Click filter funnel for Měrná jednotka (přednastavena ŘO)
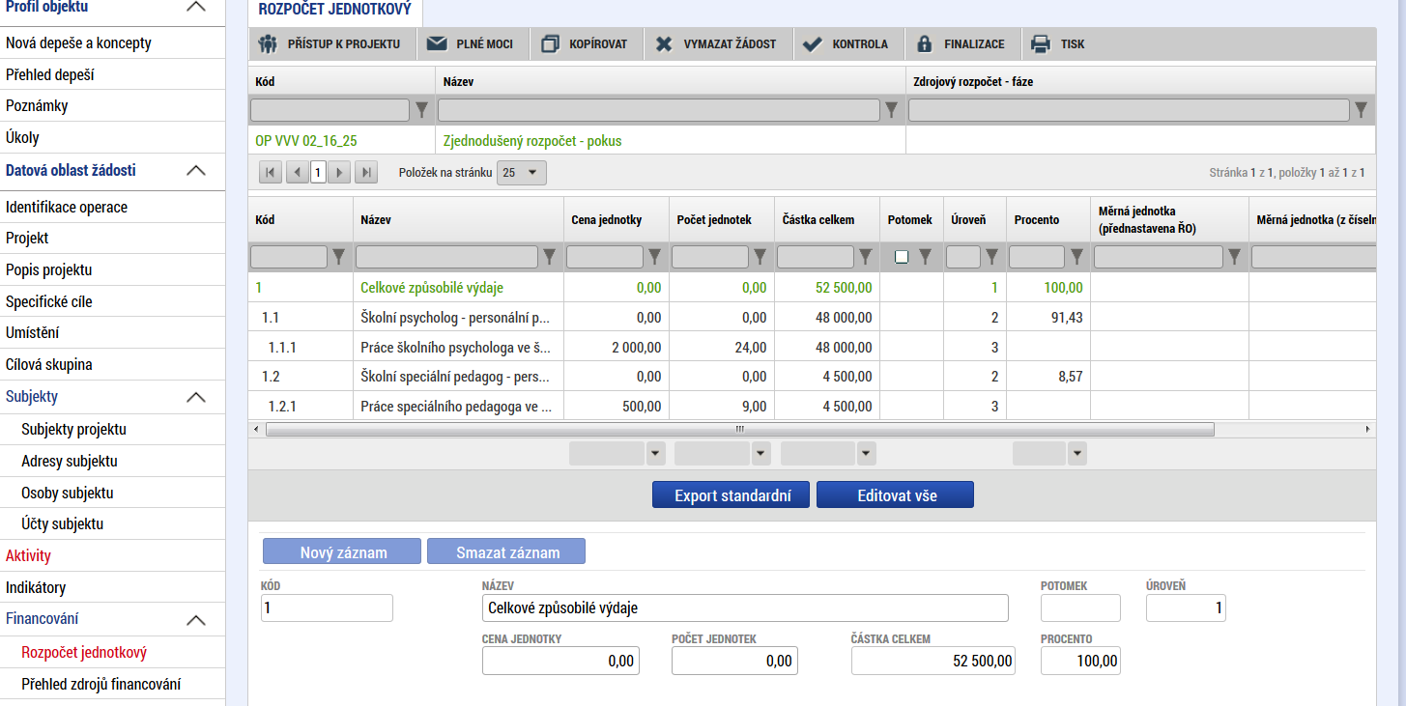 pyautogui.click(x=1235, y=257)
